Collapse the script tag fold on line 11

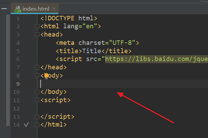pos(37,100)
